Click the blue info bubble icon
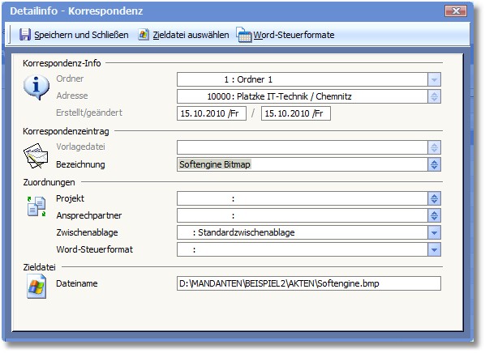The width and height of the screenshot is (485, 353). [36, 87]
